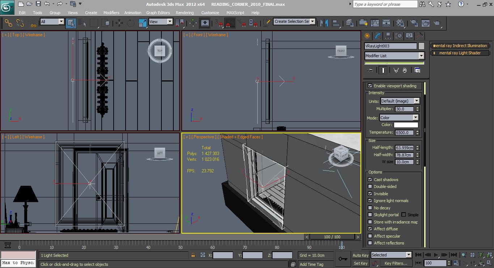Click the Set Key button
494x268 pixels.
(x=360, y=263)
